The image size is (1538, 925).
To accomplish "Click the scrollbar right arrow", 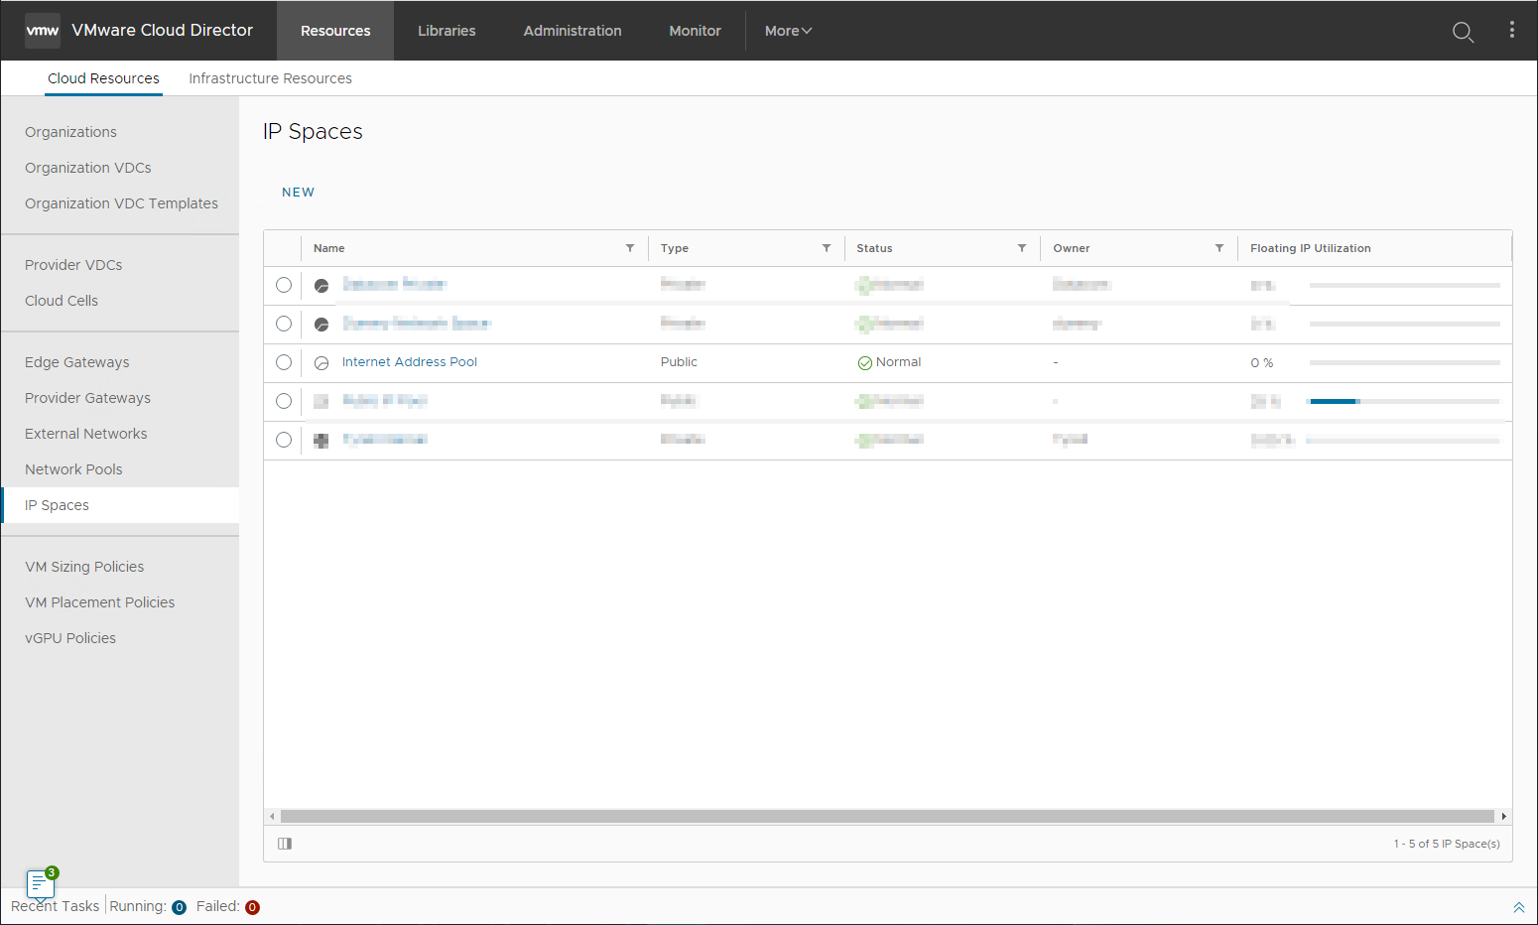I will pos(1504,816).
